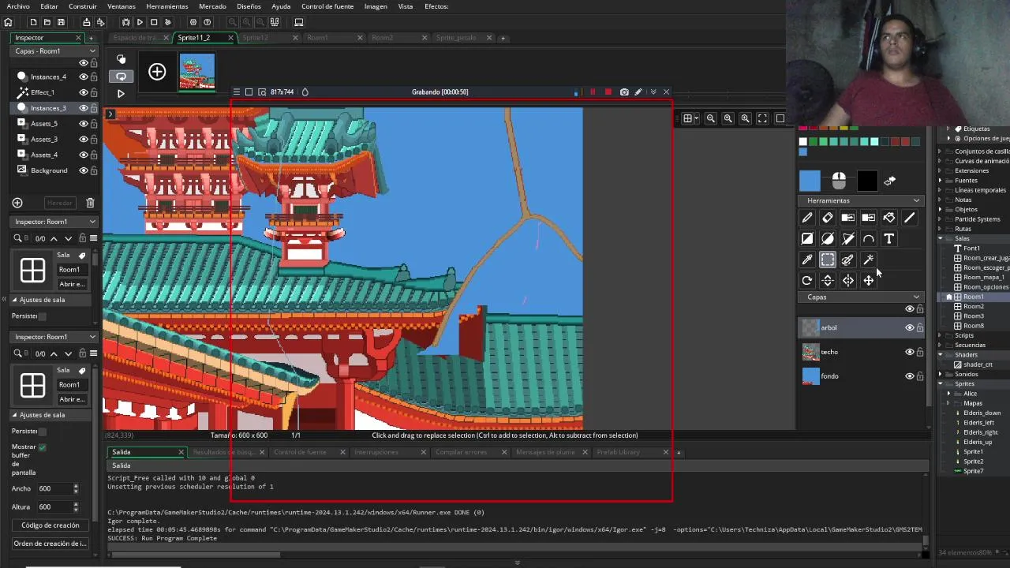Toggle the grid icon above the canvas
Viewport: 1010px width, 568px height.
pos(688,118)
